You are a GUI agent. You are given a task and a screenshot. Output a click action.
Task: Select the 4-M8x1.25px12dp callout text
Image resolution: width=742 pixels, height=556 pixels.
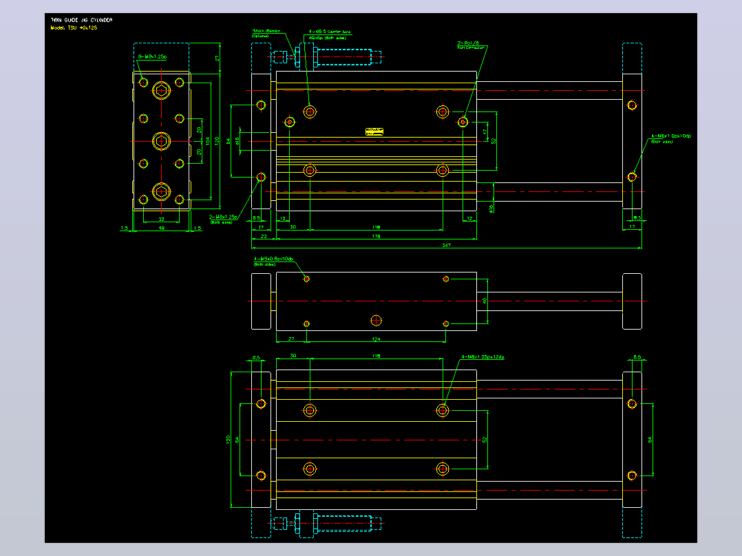[483, 356]
